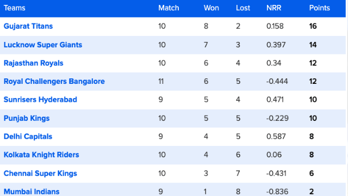
Task: Select Mumbai Indians NRR value -0.836
Action: pyautogui.click(x=277, y=192)
